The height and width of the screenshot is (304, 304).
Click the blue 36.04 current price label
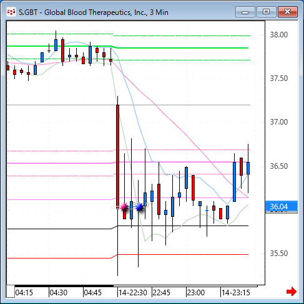coord(282,206)
